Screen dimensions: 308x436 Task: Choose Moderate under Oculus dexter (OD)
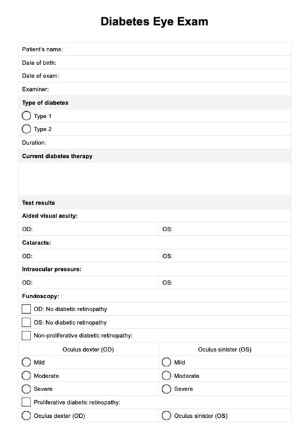tap(27, 376)
